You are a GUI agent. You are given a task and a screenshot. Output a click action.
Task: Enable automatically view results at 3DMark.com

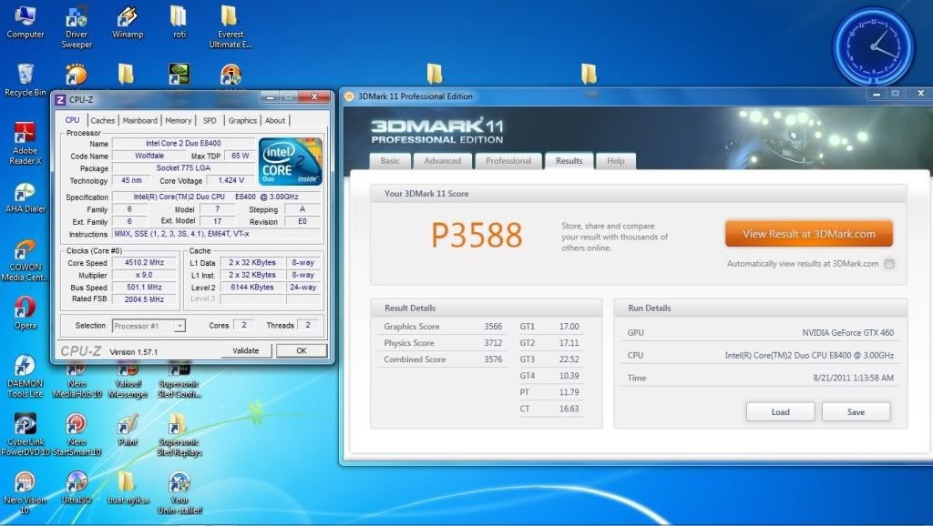tap(889, 264)
